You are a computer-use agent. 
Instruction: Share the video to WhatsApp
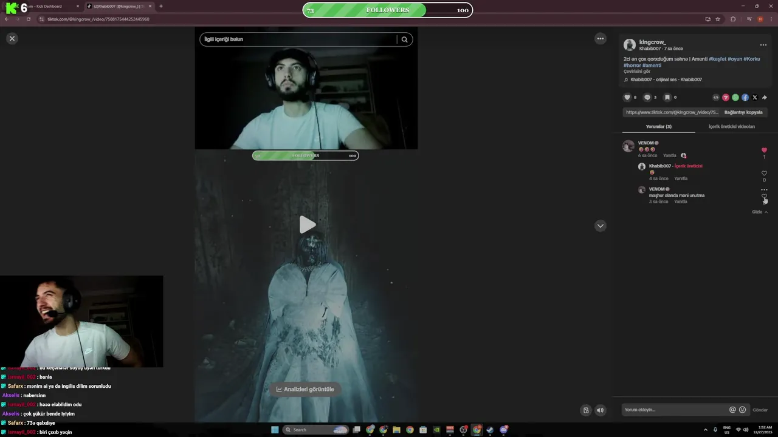[x=735, y=97]
